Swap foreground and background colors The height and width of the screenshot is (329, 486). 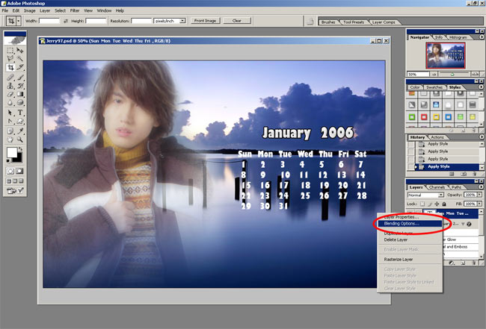pyautogui.click(x=19, y=150)
